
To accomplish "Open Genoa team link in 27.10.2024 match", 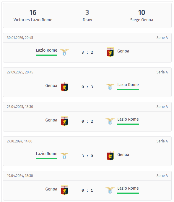I will click(123, 155).
